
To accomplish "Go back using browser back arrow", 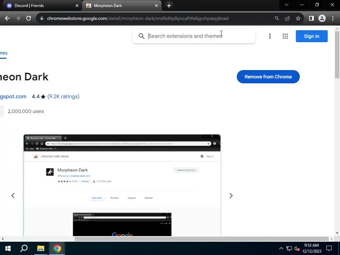I will [x=7, y=19].
